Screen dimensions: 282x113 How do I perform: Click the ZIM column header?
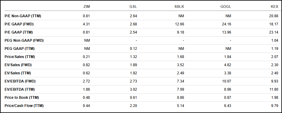click(87, 7)
